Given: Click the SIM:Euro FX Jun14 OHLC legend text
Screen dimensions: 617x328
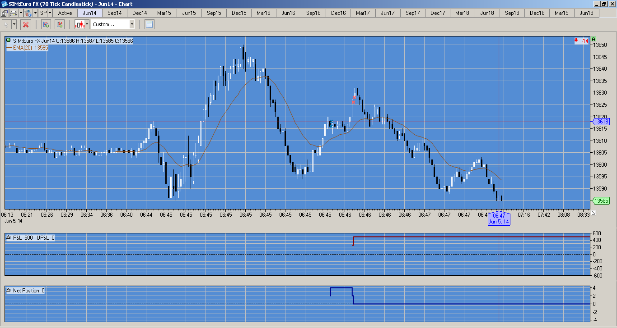Looking at the screenshot, I should [73, 41].
